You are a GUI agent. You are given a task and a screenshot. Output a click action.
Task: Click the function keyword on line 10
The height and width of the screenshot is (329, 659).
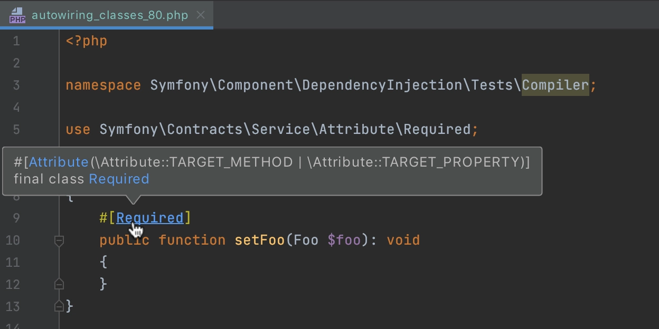[192, 240]
